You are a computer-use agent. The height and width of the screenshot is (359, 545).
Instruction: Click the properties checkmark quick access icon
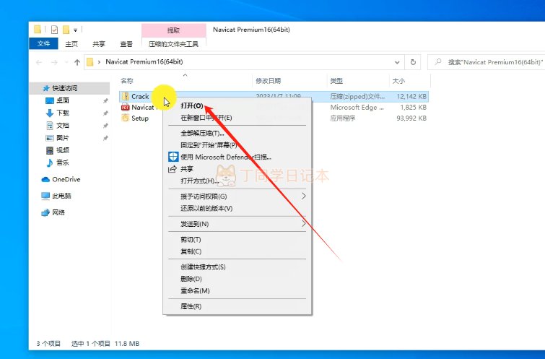click(54, 30)
